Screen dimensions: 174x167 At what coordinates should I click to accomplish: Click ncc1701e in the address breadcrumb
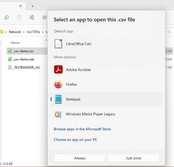[34, 32]
